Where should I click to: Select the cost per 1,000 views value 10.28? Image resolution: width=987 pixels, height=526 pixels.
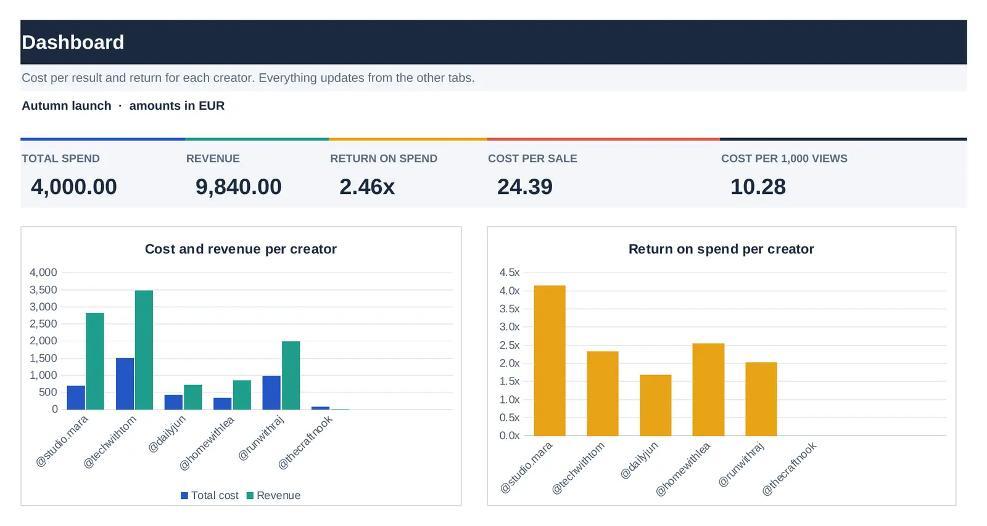(x=758, y=187)
